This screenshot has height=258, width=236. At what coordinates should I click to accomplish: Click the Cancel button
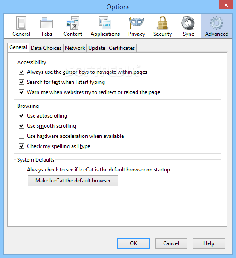[171, 243]
